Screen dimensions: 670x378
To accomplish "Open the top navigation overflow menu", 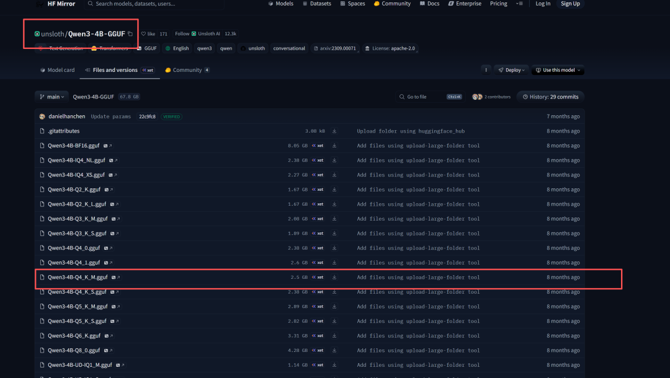I will pyautogui.click(x=519, y=4).
